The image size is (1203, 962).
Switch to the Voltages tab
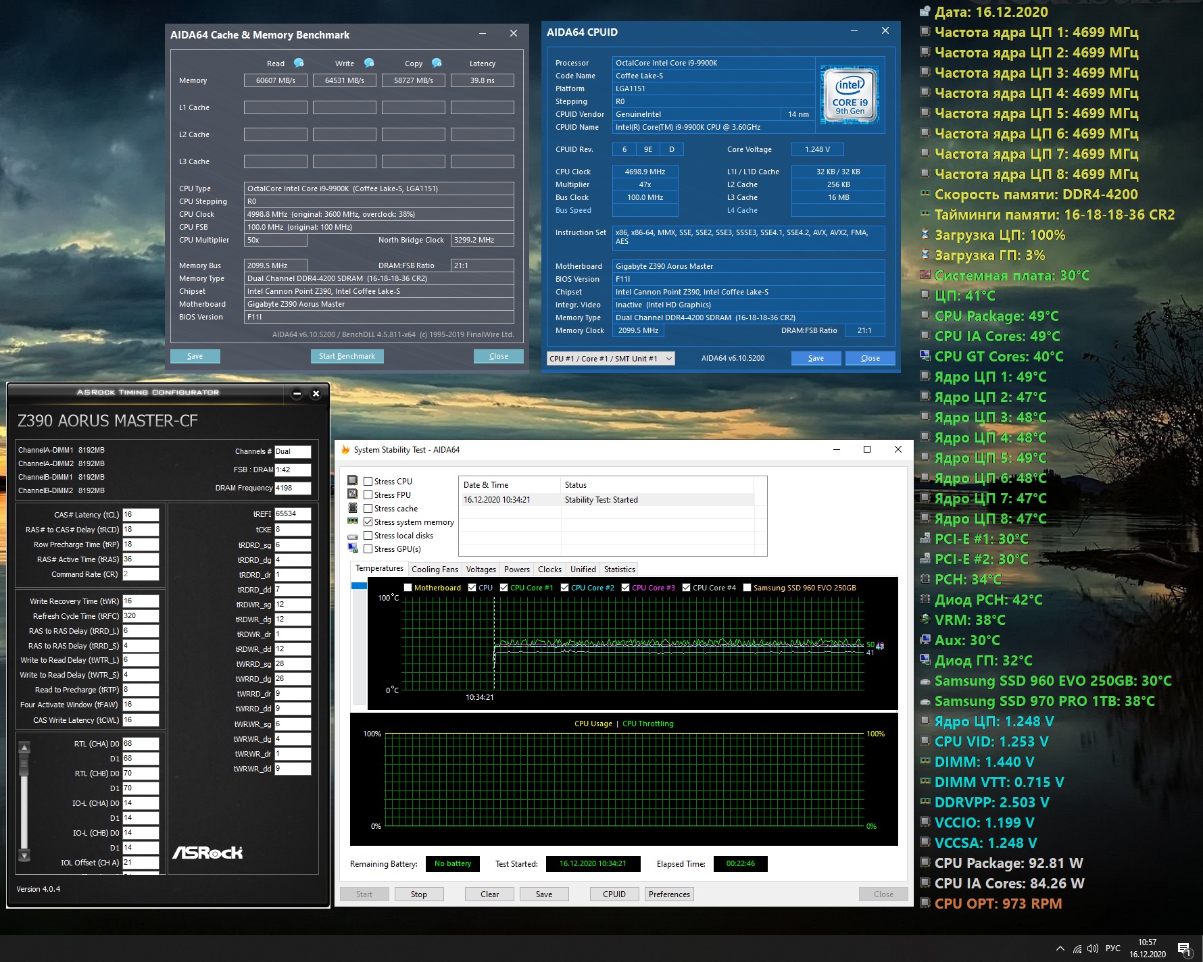point(481,569)
